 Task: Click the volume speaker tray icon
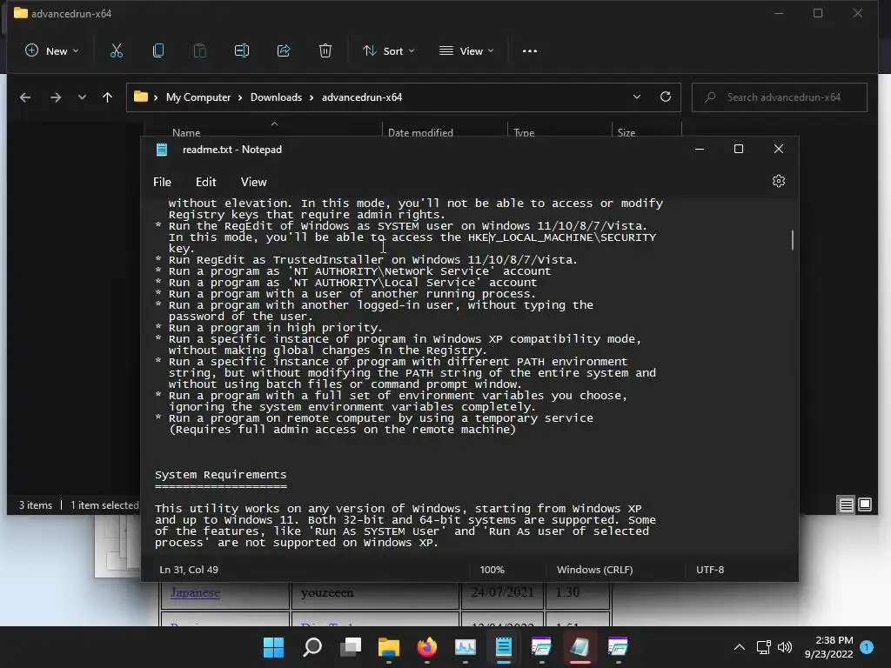[x=785, y=647]
